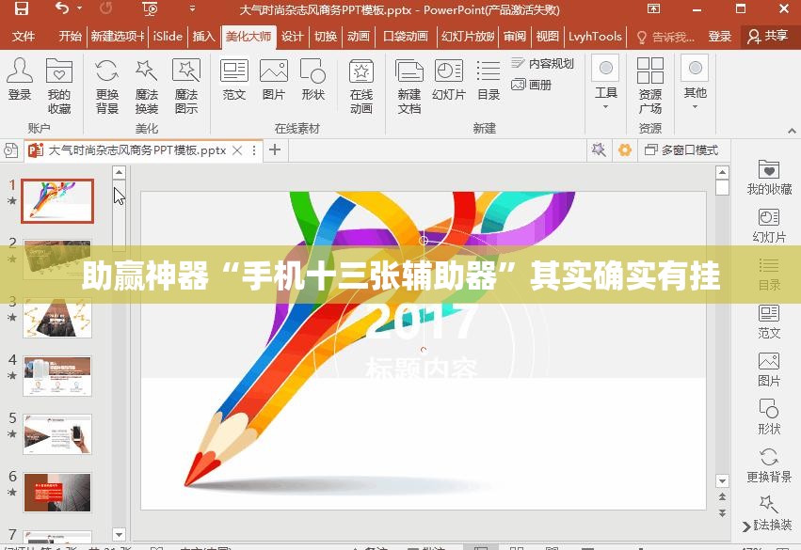Open the ribbon display options icon

653,8
